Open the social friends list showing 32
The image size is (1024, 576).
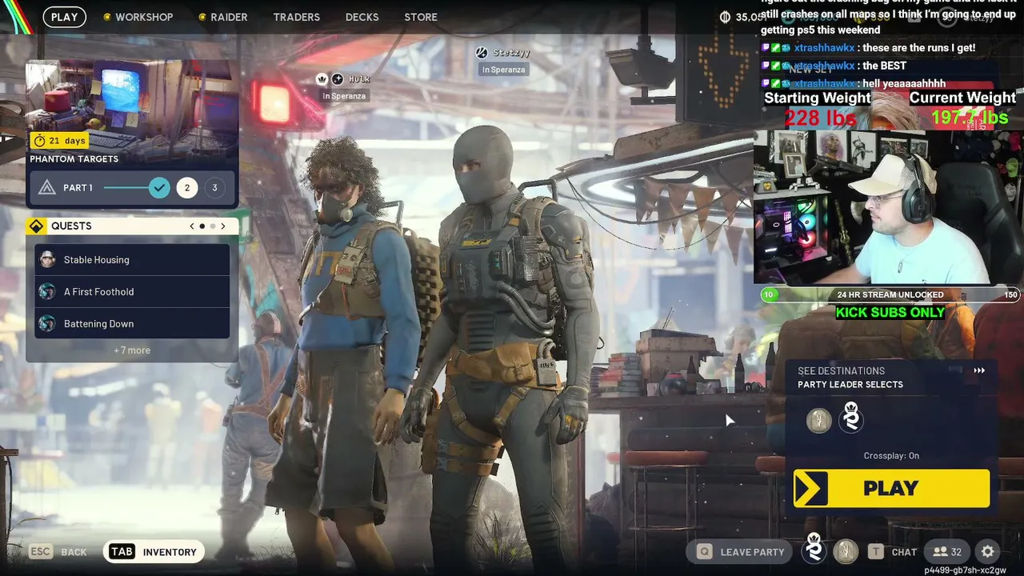(x=947, y=552)
